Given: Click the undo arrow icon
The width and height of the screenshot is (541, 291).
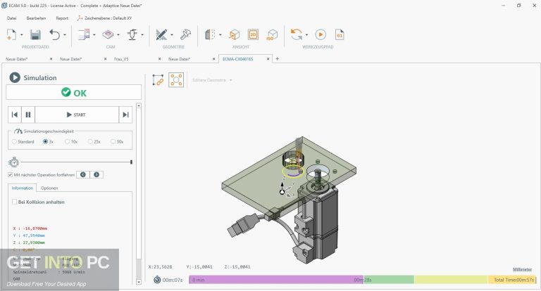Looking at the screenshot, I should [x=56, y=34].
